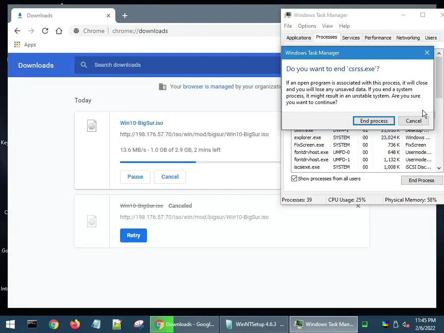The height and width of the screenshot is (333, 444).
Task: Select the fontdrvhost.exe UMFD-1 row
Action: pos(362,160)
